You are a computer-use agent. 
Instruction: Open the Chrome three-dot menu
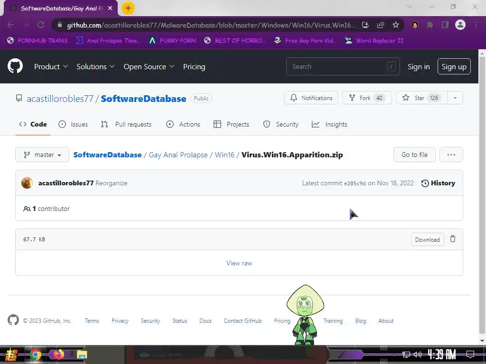(x=476, y=25)
